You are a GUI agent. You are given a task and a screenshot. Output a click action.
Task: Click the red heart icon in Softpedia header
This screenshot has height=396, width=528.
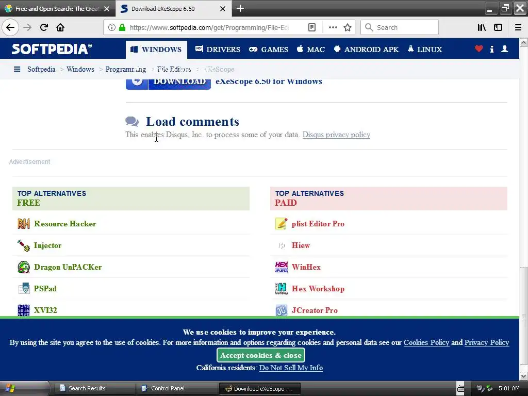(479, 49)
